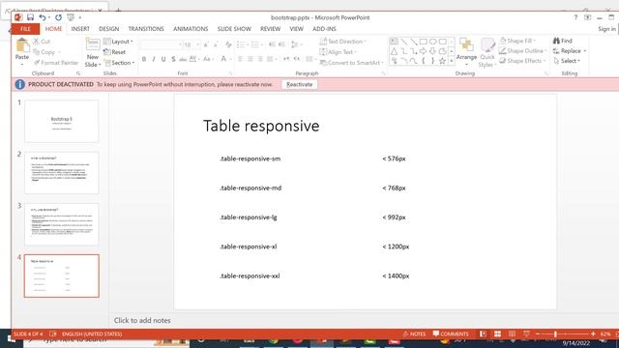The width and height of the screenshot is (619, 348).
Task: Open the Shape Outline dropdown
Action: (523, 51)
